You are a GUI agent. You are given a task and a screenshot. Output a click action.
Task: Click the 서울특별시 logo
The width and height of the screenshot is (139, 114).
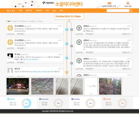click(48, 3)
